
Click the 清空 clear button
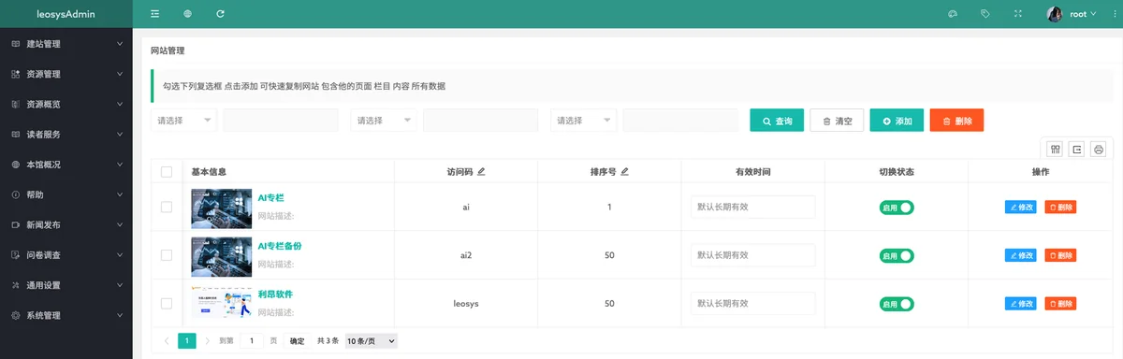(837, 121)
